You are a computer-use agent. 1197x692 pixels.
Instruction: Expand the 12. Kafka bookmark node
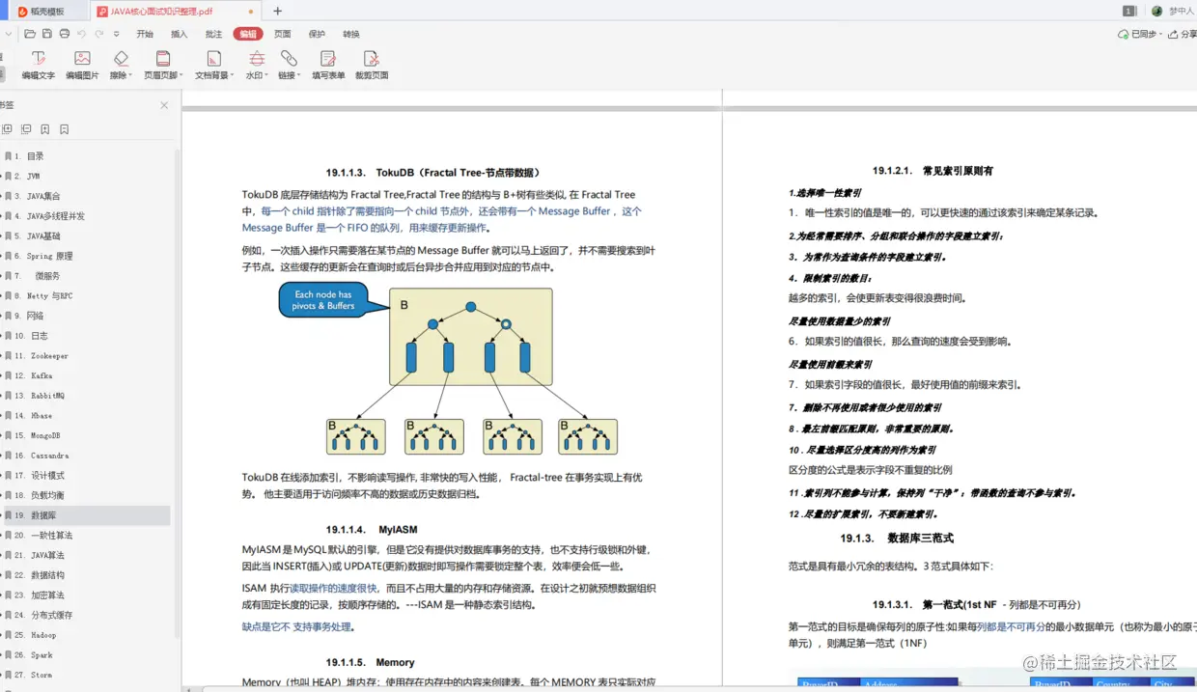click(2, 376)
